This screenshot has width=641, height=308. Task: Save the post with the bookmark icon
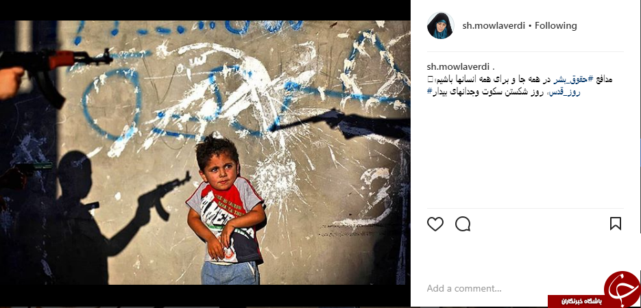point(615,224)
